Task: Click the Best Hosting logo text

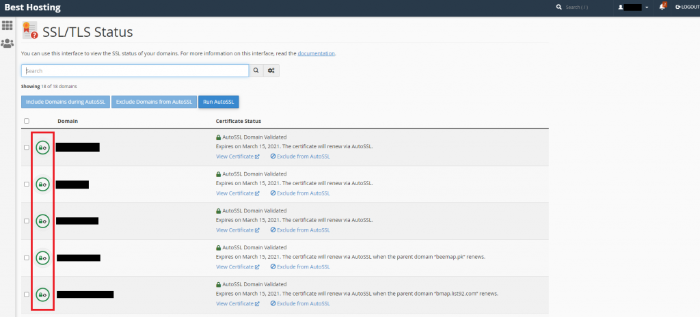Action: pyautogui.click(x=33, y=8)
